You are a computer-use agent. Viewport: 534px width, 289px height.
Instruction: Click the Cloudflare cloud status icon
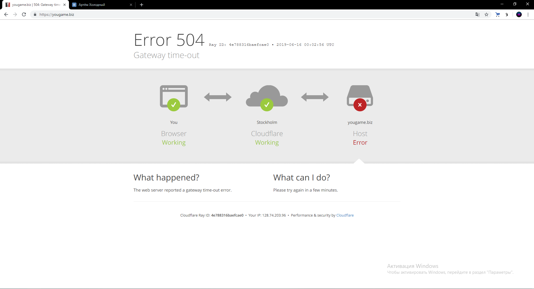coord(267,98)
